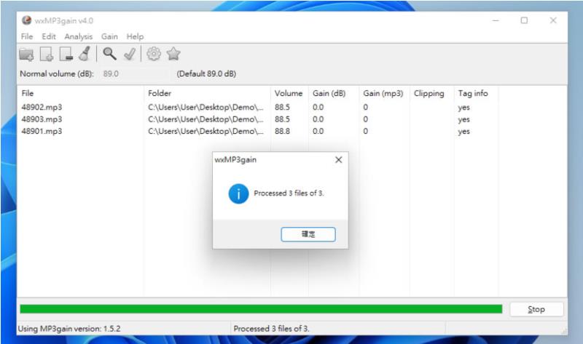Viewport: 583px width, 344px height.
Task: Open the Analysis menu
Action: [x=78, y=36]
